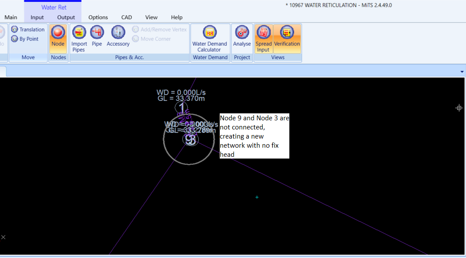Click the X marker at canvas left edge
Image resolution: width=466 pixels, height=258 pixels.
(x=3, y=237)
